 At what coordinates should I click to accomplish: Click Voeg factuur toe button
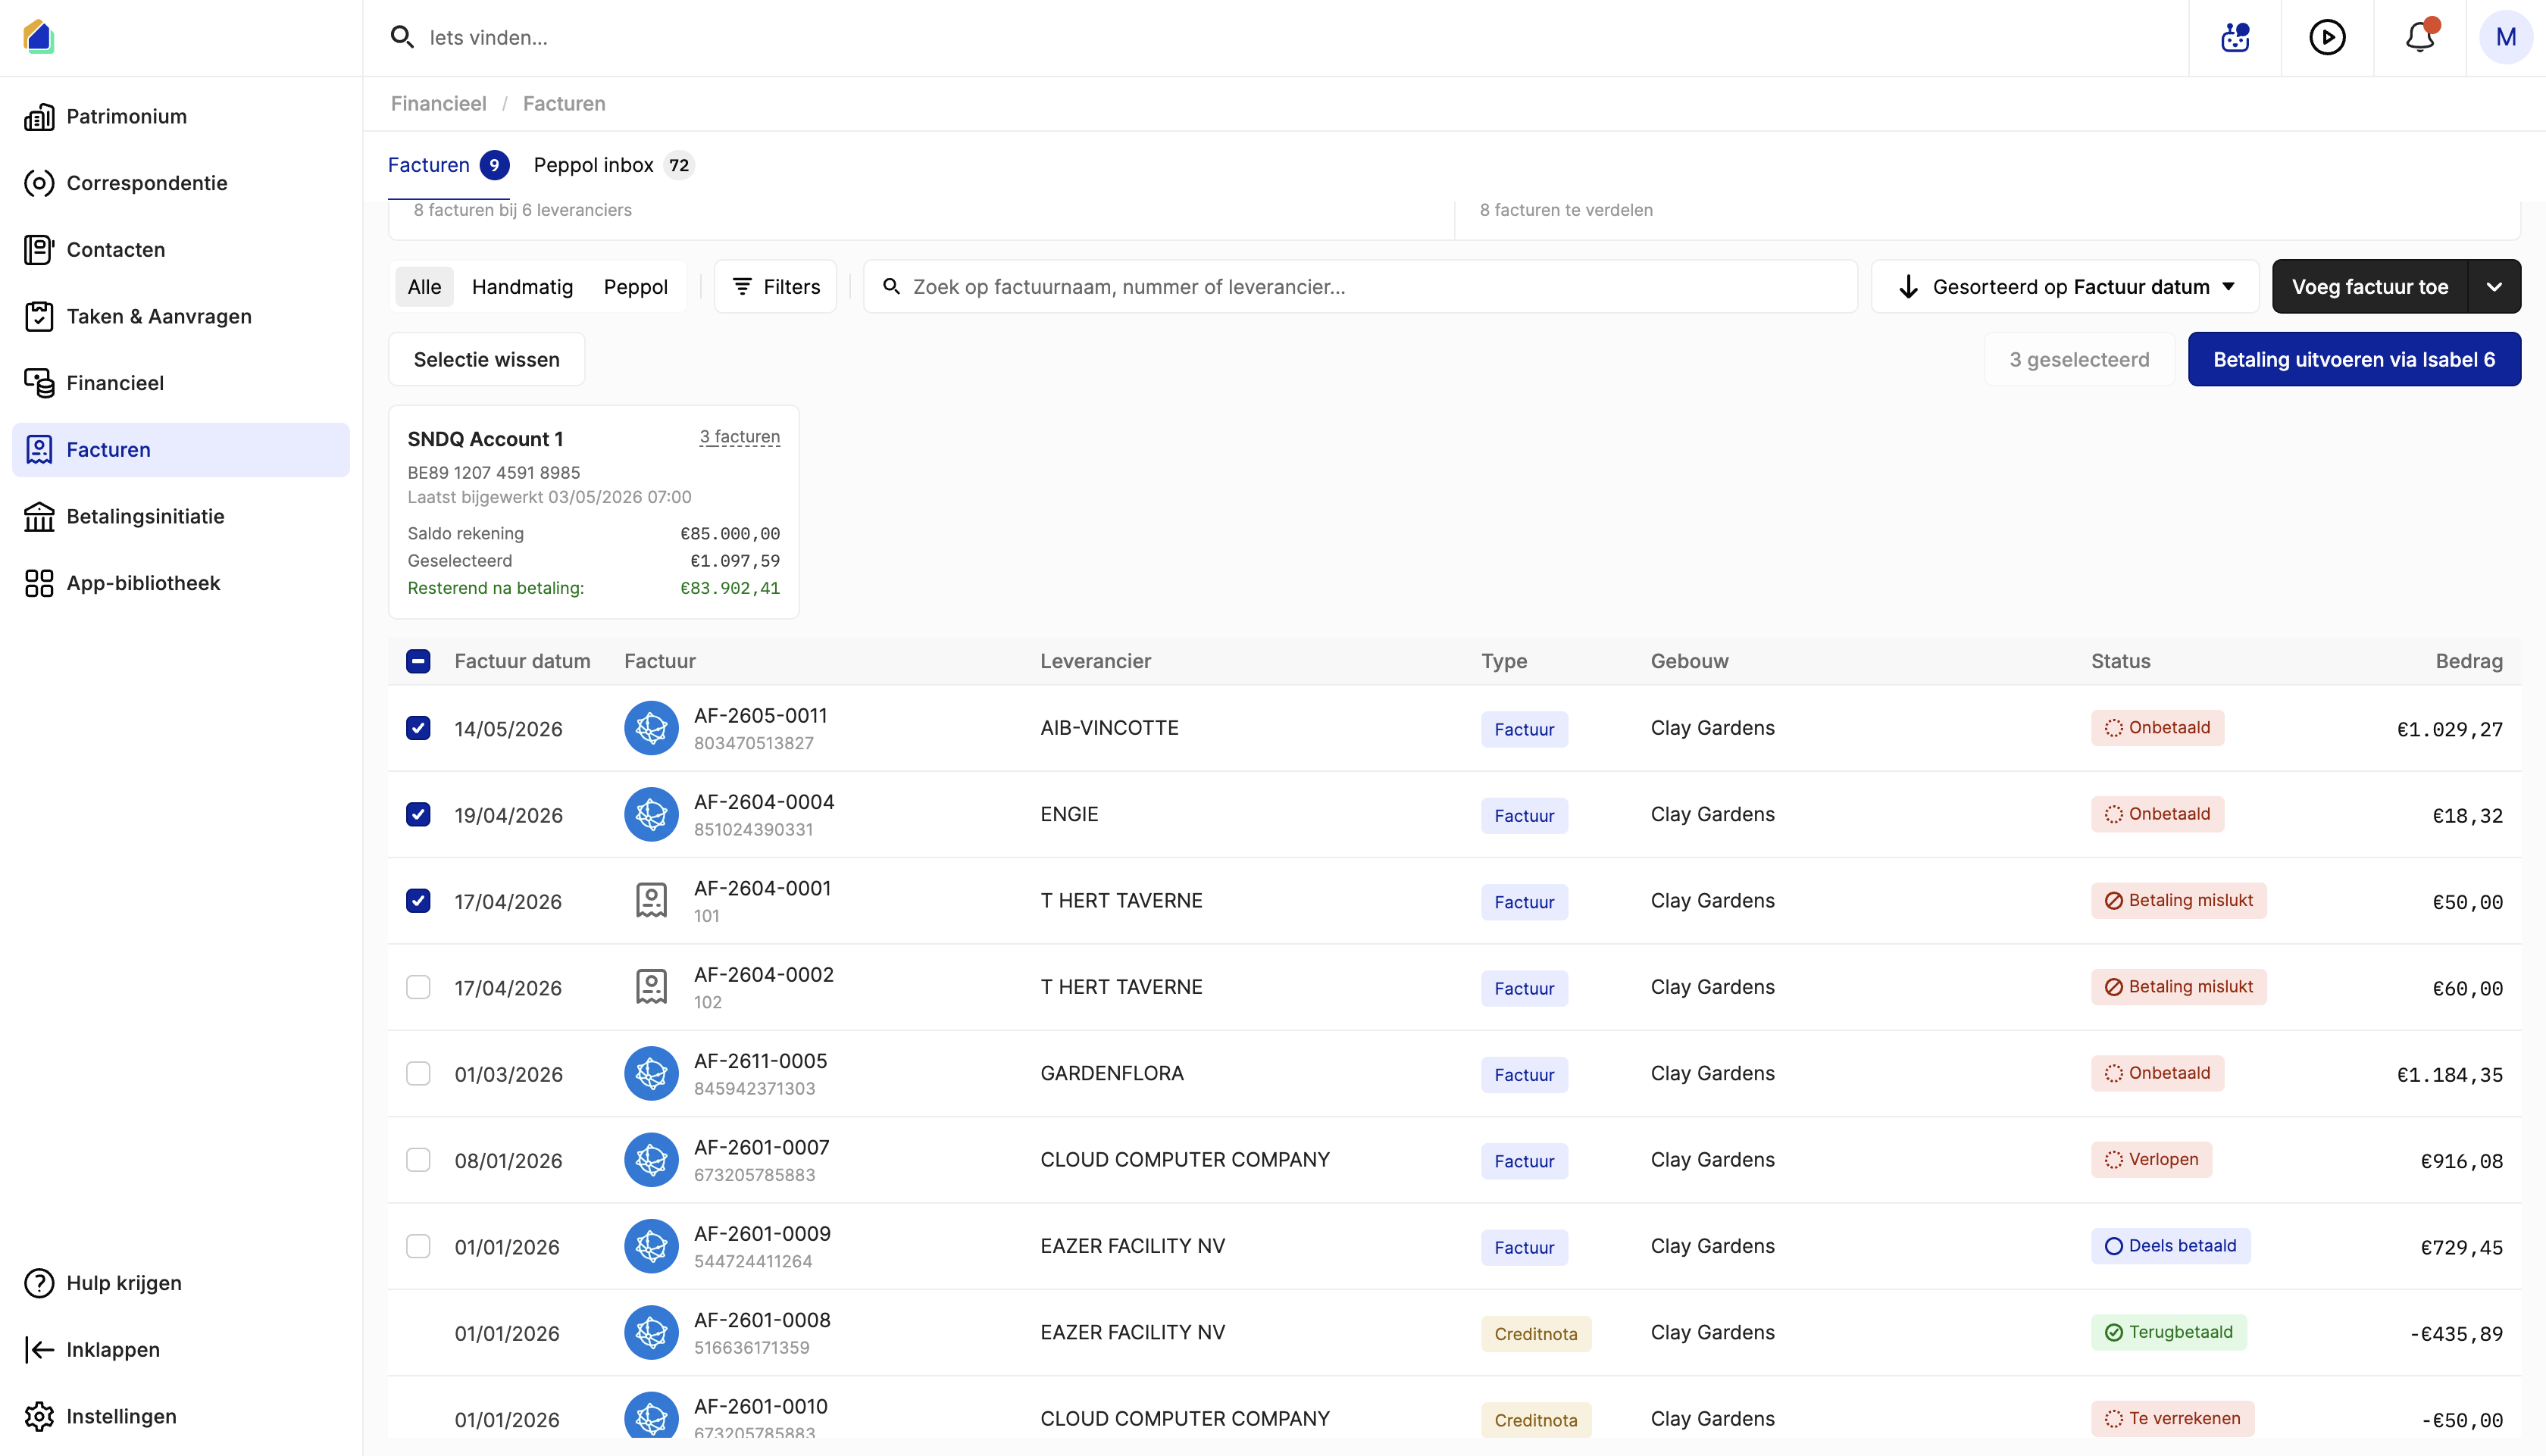point(2369,287)
